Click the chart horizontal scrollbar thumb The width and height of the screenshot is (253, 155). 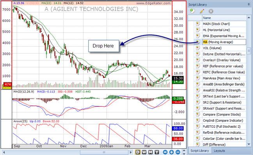click(104, 152)
